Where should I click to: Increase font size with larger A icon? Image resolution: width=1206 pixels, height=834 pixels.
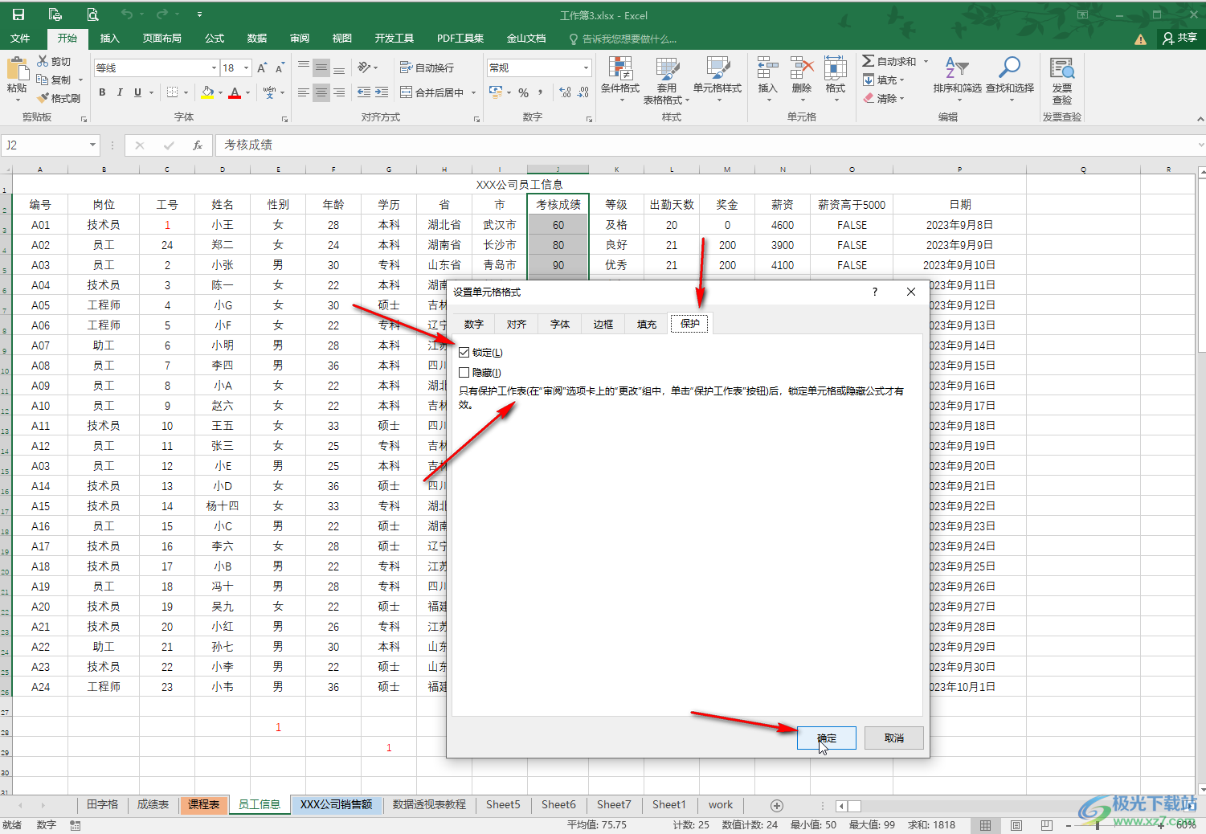[x=262, y=68]
